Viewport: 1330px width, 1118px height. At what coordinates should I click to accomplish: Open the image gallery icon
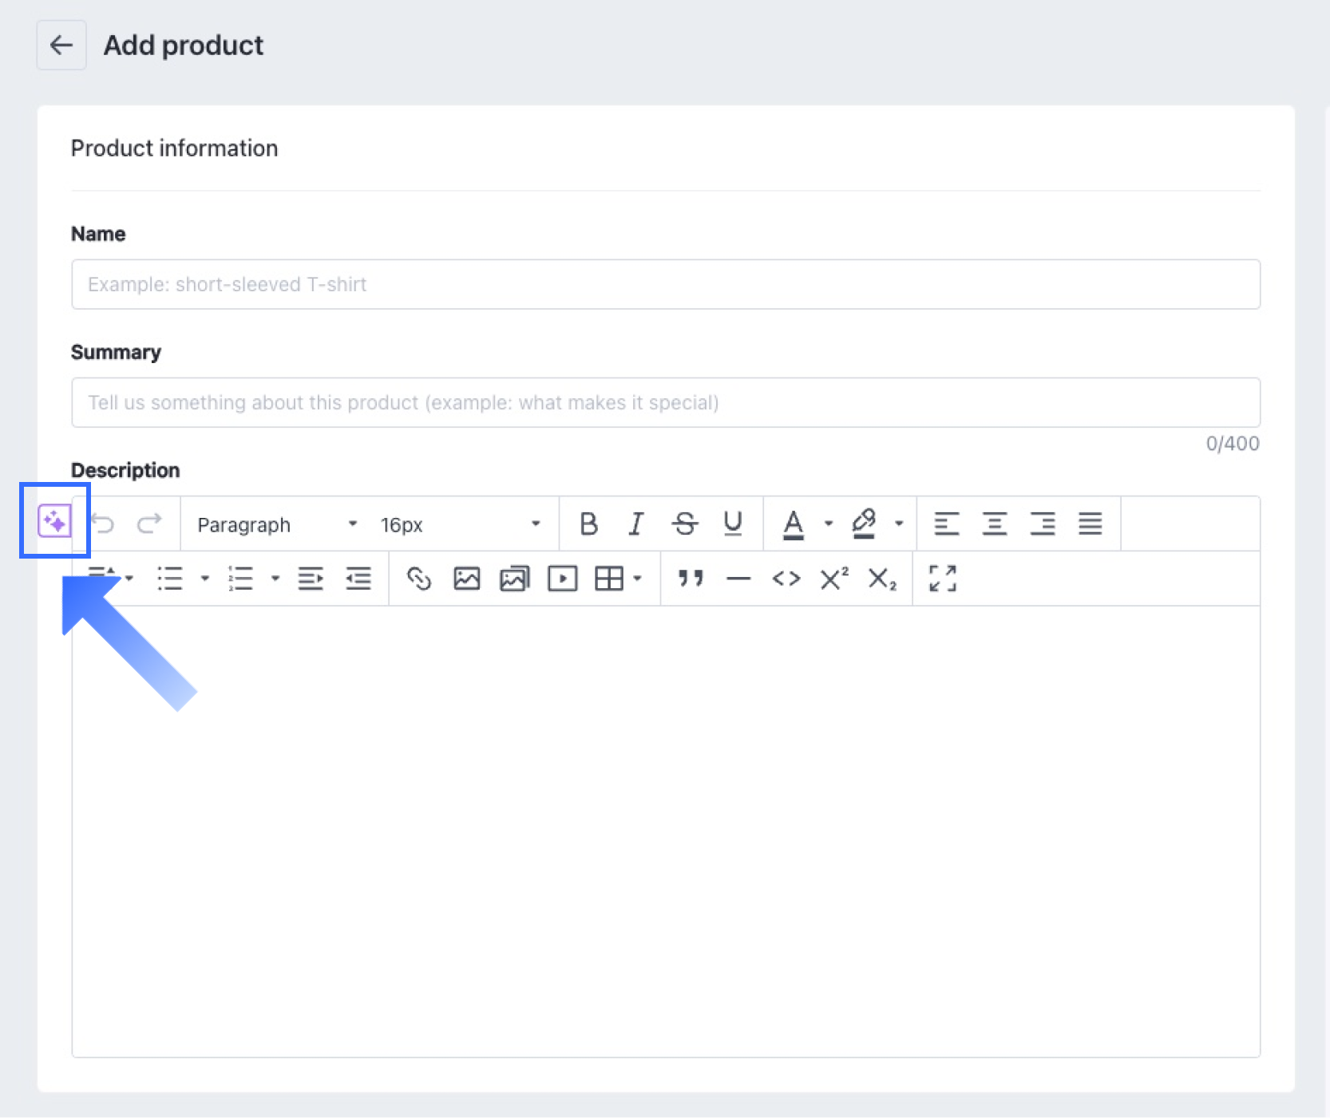514,579
